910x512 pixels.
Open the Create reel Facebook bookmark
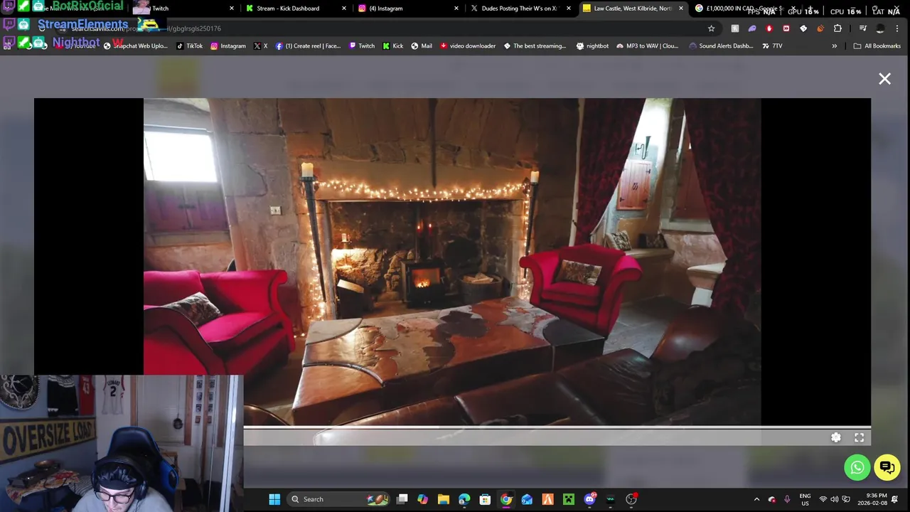pyautogui.click(x=308, y=46)
